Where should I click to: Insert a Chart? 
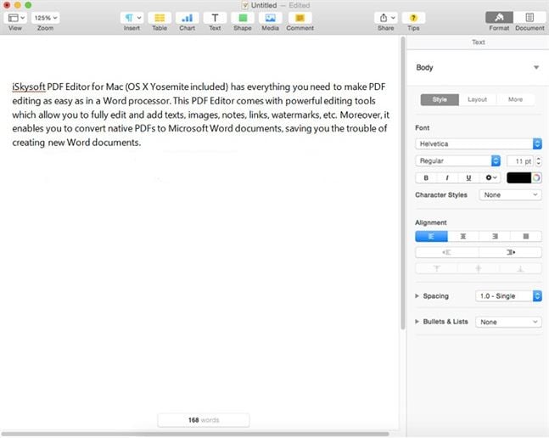[187, 18]
